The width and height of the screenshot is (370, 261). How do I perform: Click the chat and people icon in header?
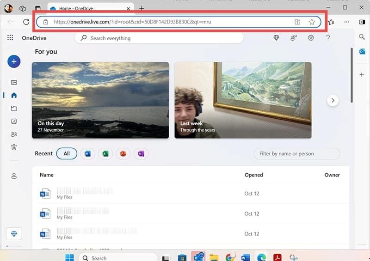click(294, 38)
